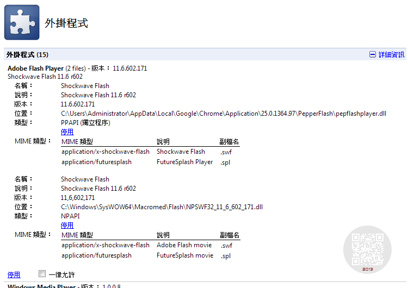Collapse details with the minus icon
This screenshot has width=408, height=288.
pyautogui.click(x=372, y=54)
